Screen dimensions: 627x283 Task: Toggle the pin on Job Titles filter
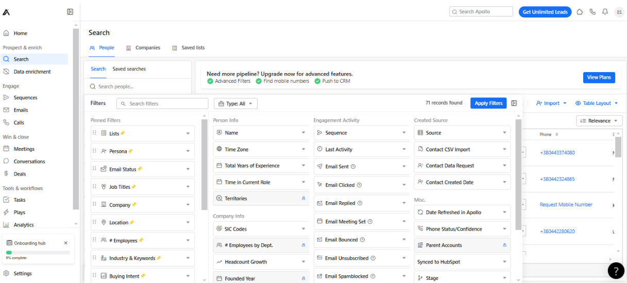click(134, 187)
